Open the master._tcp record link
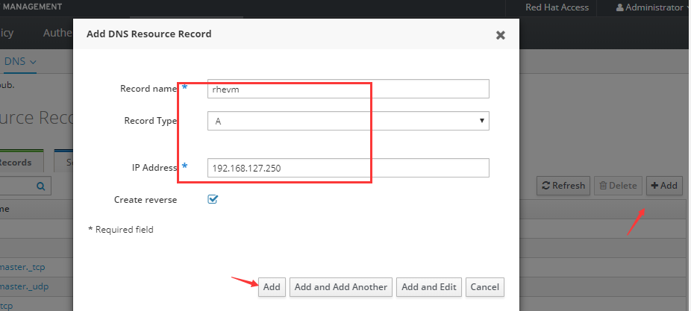Viewport: 691px width, 311px height. tap(22, 267)
